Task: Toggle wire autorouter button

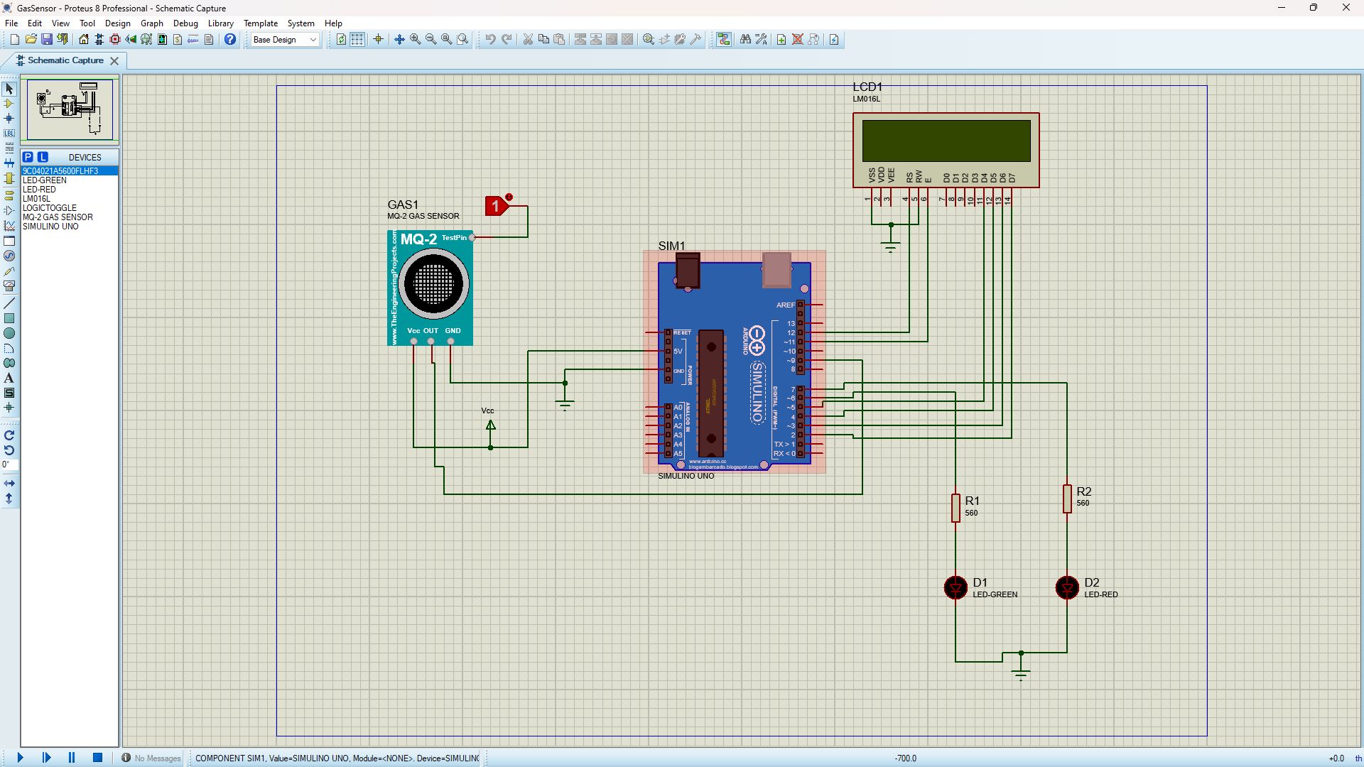Action: coord(723,40)
